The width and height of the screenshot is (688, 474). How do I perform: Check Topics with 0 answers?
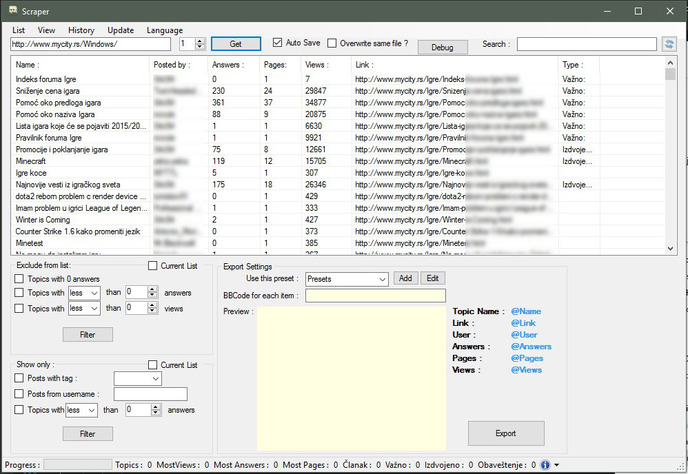click(x=19, y=279)
